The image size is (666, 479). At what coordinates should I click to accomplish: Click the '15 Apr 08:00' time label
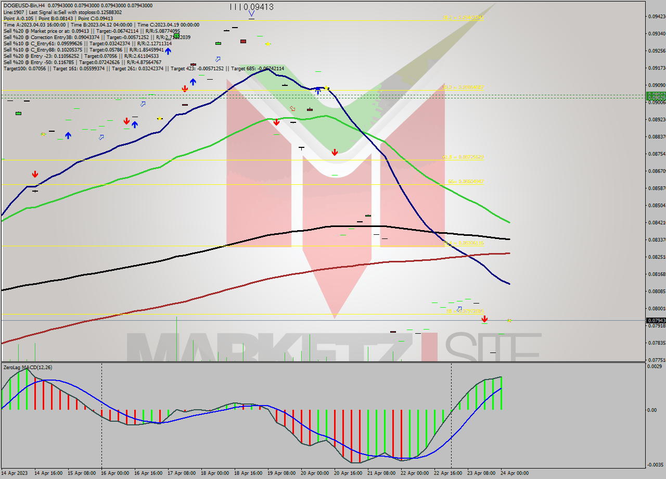pos(81,473)
